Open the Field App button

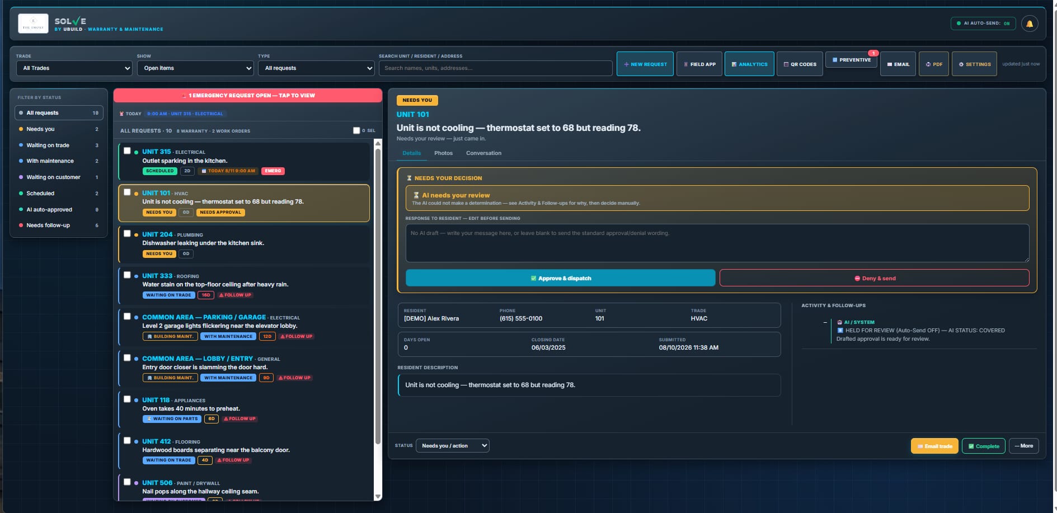click(699, 64)
